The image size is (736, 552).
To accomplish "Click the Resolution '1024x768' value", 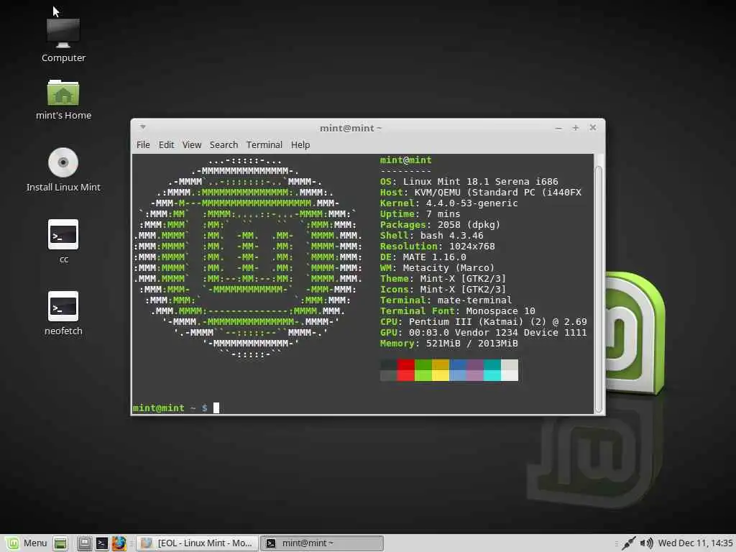I will point(471,247).
